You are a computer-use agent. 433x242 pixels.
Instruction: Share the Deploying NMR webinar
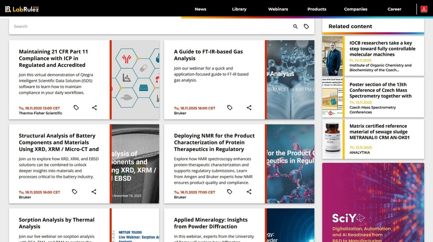pos(249,192)
